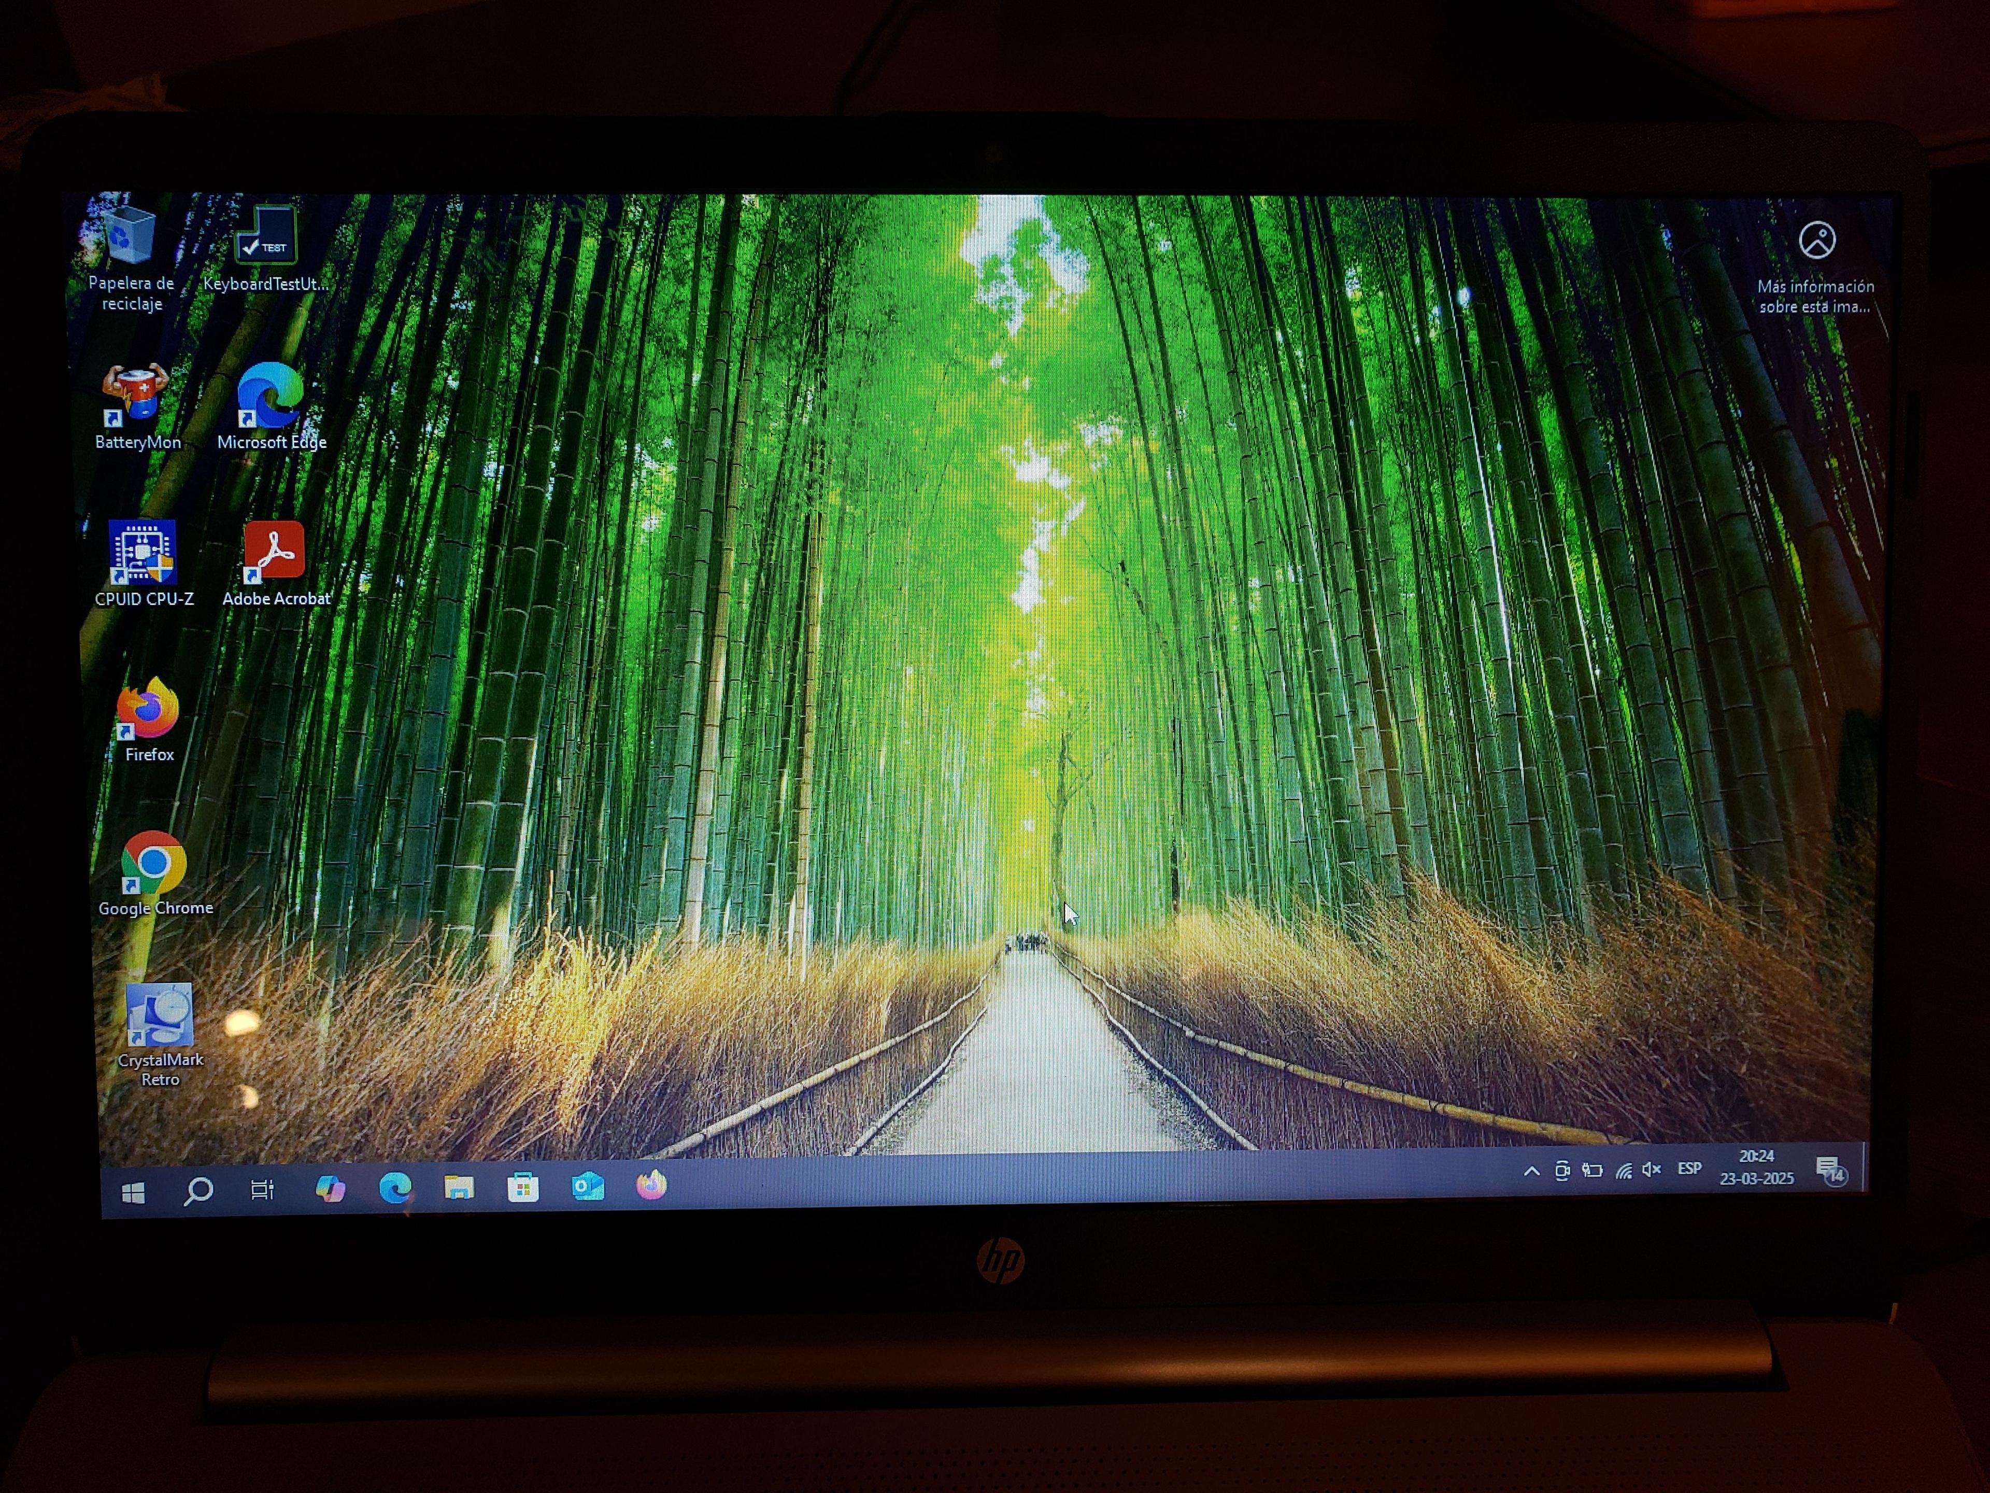
Task: Open Microsoft Store from the taskbar
Action: (523, 1188)
